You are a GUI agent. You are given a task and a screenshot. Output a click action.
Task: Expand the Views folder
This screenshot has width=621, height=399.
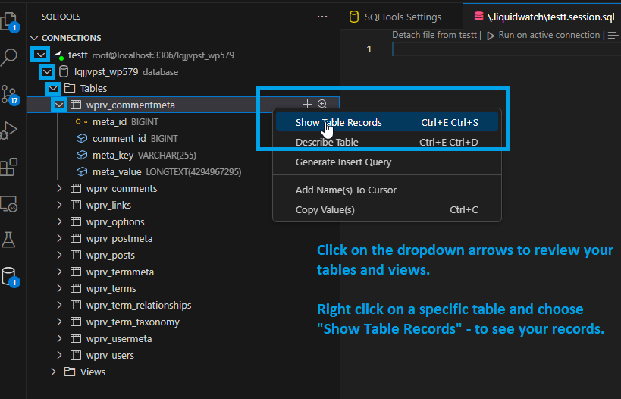click(x=53, y=372)
